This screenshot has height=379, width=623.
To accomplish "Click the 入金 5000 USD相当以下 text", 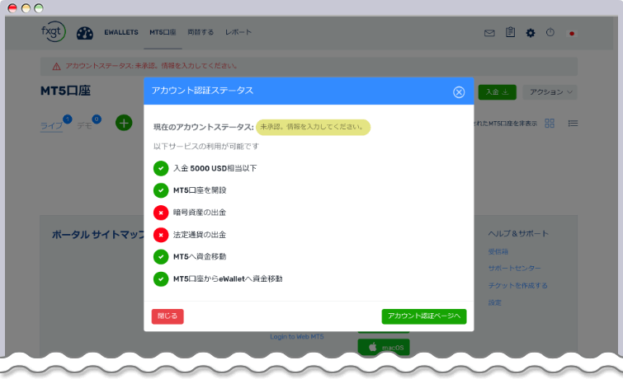I will click(215, 168).
